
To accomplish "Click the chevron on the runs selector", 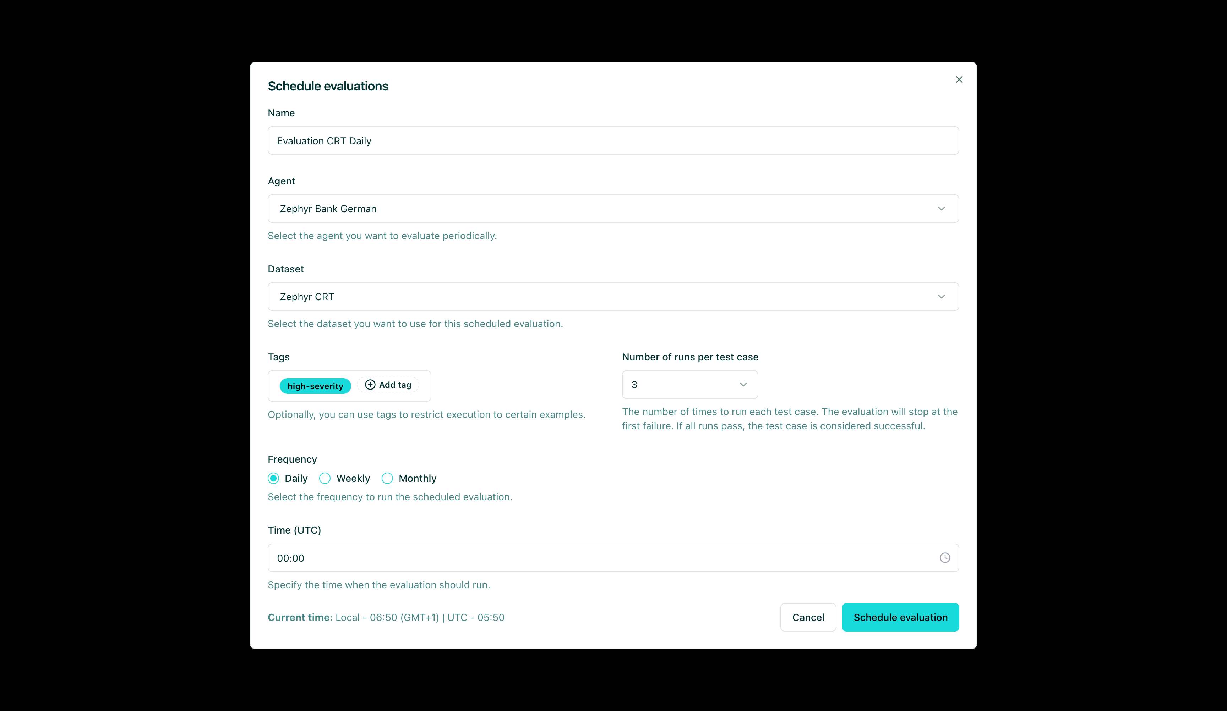I will point(743,385).
